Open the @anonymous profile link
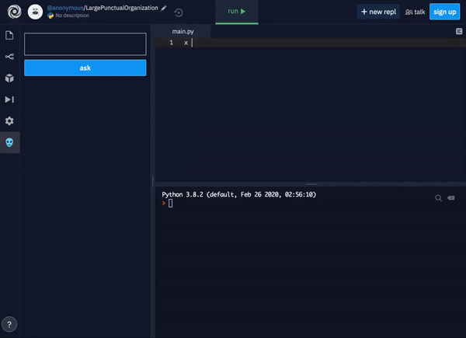Image resolution: width=466 pixels, height=338 pixels. (65, 8)
